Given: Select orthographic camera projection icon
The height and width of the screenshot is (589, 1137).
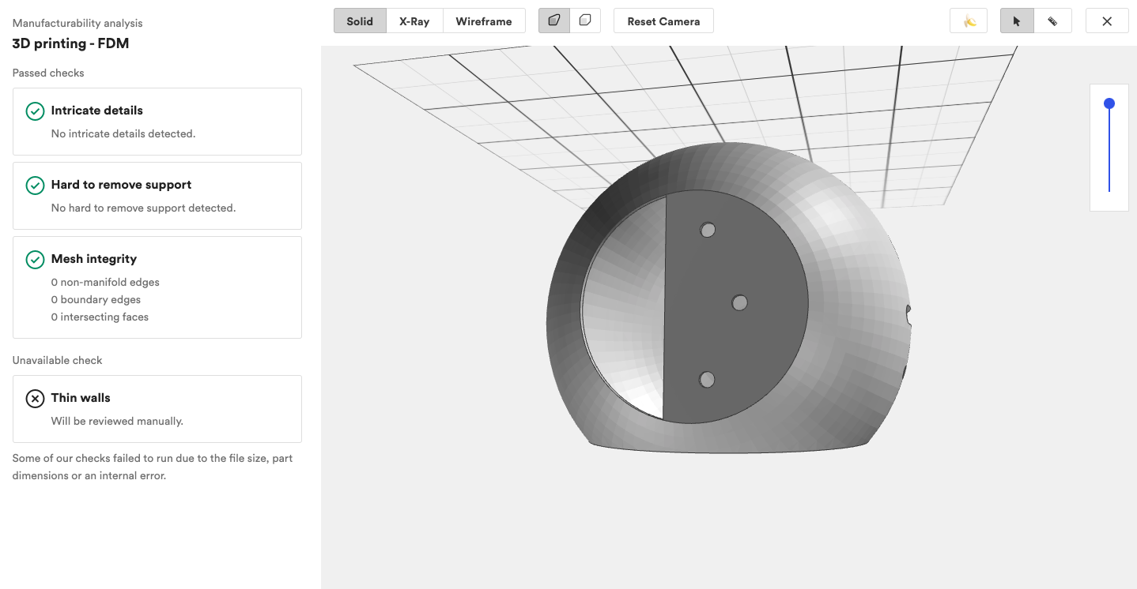Looking at the screenshot, I should pos(585,21).
